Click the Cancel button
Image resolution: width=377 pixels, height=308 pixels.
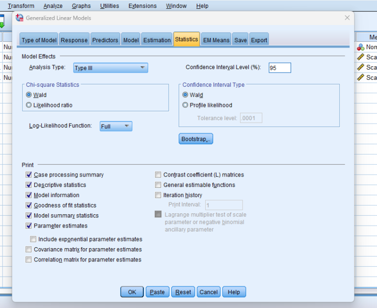209,292
